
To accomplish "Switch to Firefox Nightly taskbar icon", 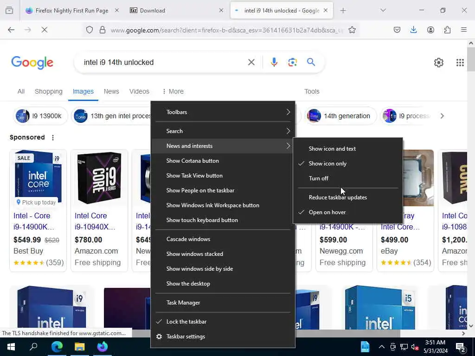I will point(103,347).
